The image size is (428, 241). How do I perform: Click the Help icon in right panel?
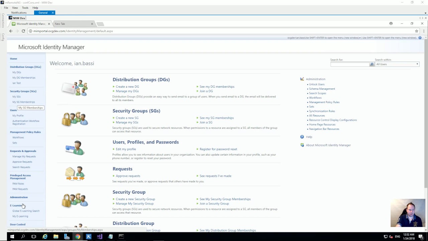(x=302, y=137)
